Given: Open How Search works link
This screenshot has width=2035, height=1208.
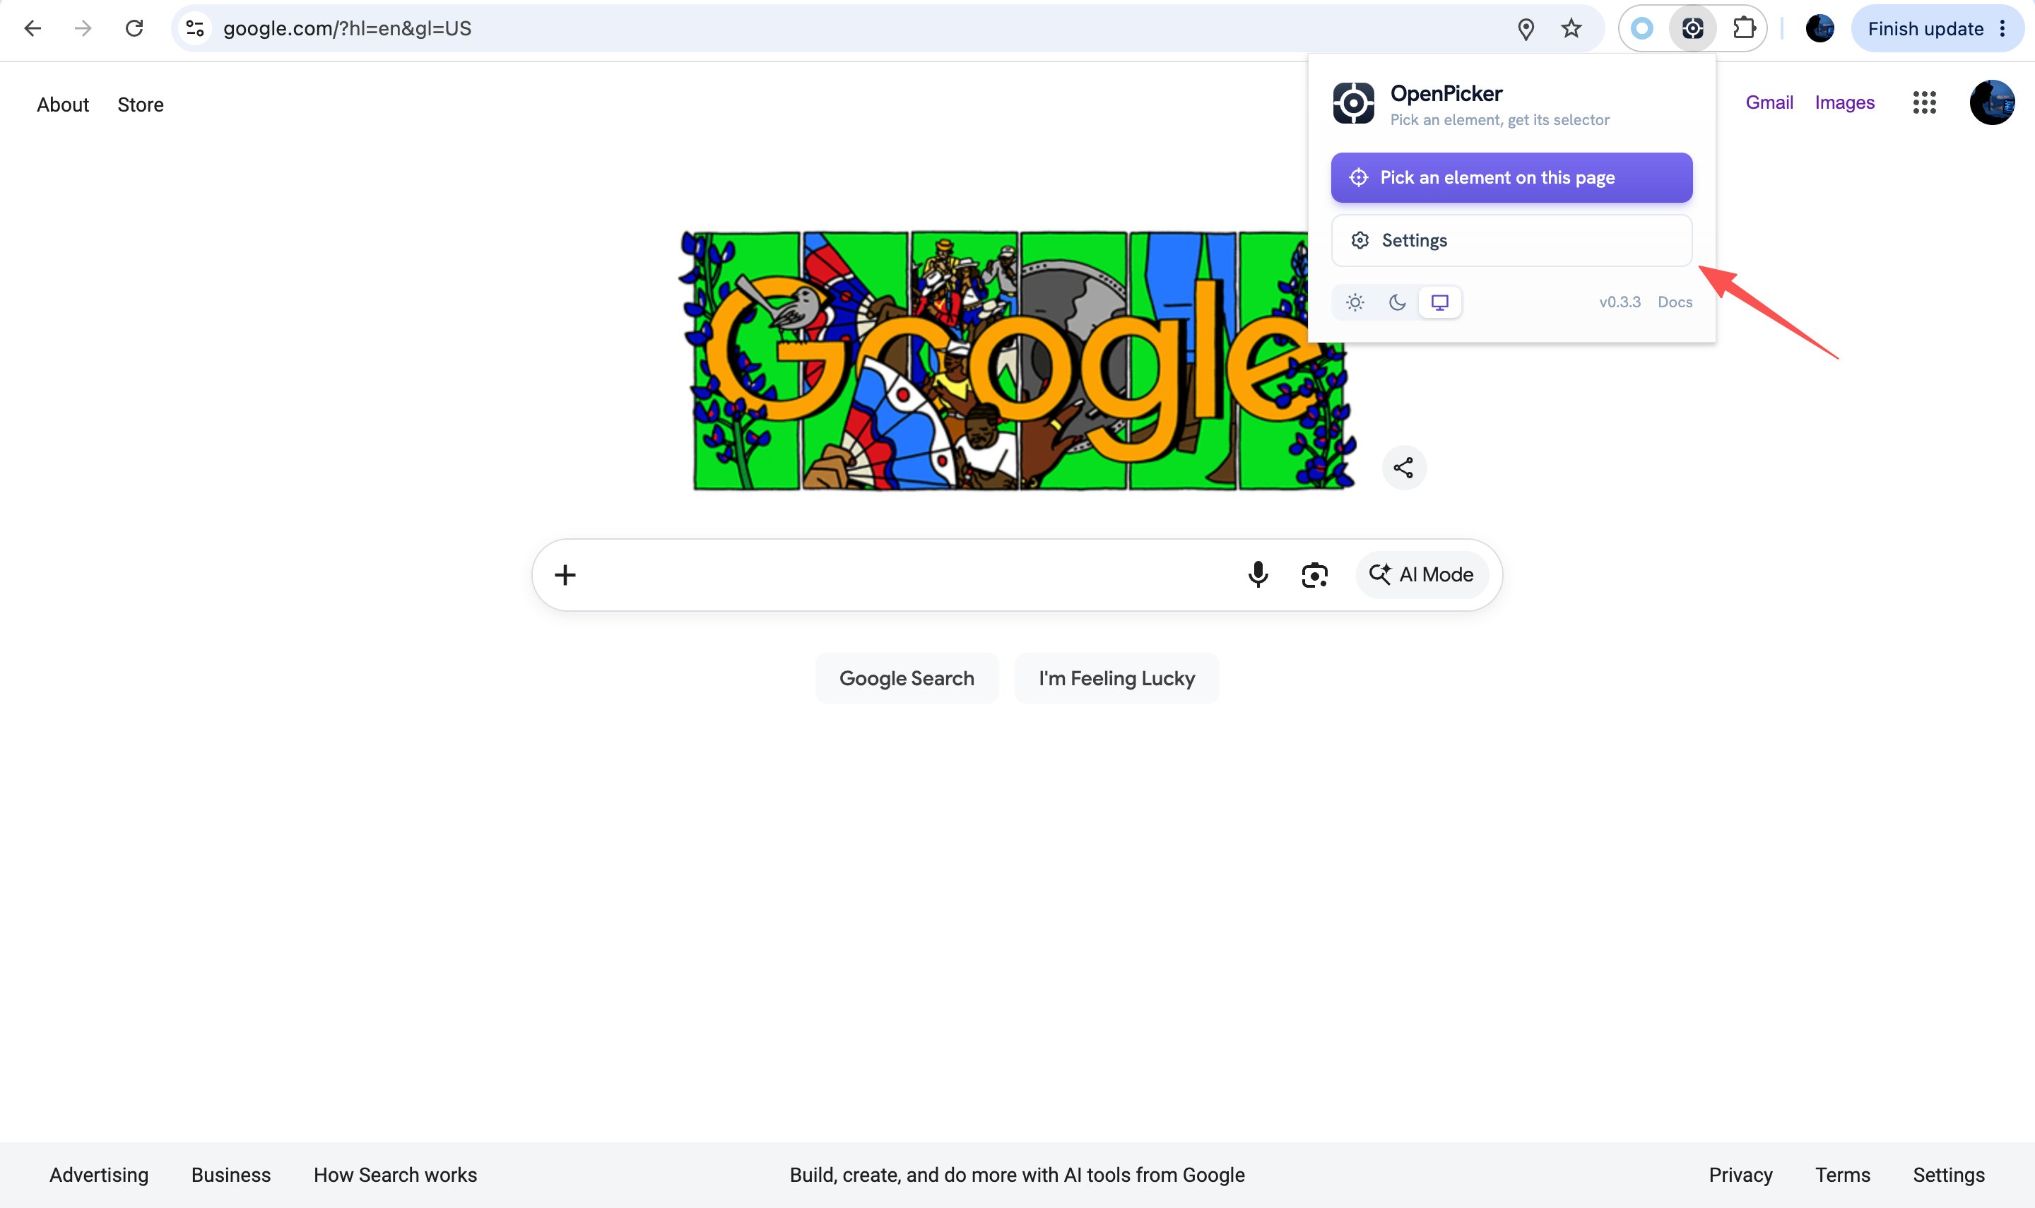Looking at the screenshot, I should click(x=396, y=1175).
